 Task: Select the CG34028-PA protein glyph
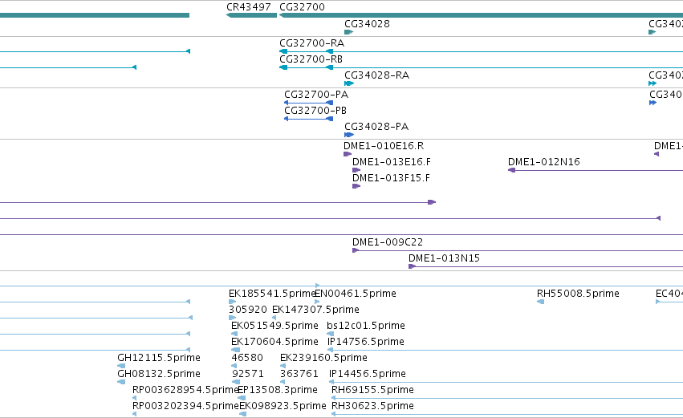coord(349,135)
